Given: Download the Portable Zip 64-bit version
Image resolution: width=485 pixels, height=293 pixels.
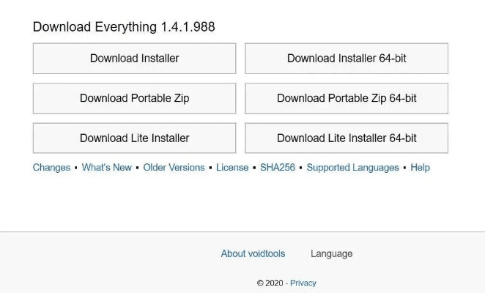Looking at the screenshot, I should (347, 98).
